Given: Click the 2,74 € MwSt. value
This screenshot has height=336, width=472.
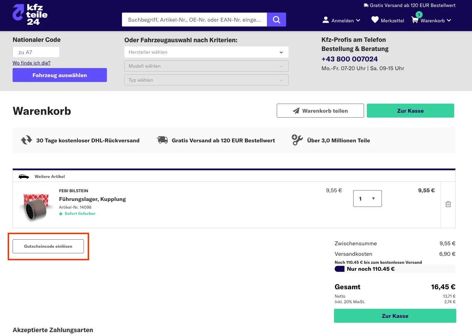Looking at the screenshot, I should tap(450, 302).
